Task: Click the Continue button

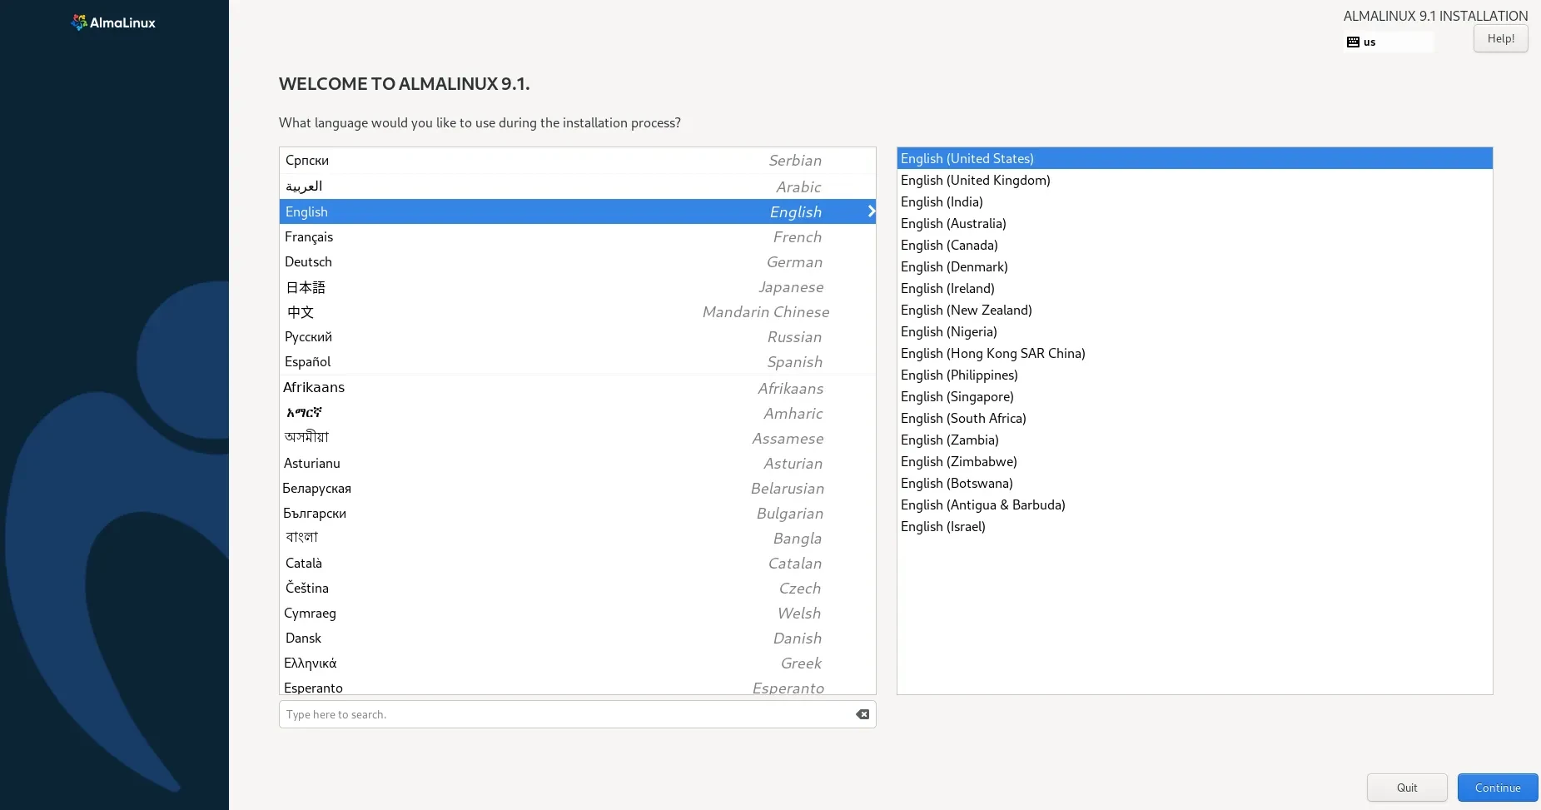Action: point(1496,788)
